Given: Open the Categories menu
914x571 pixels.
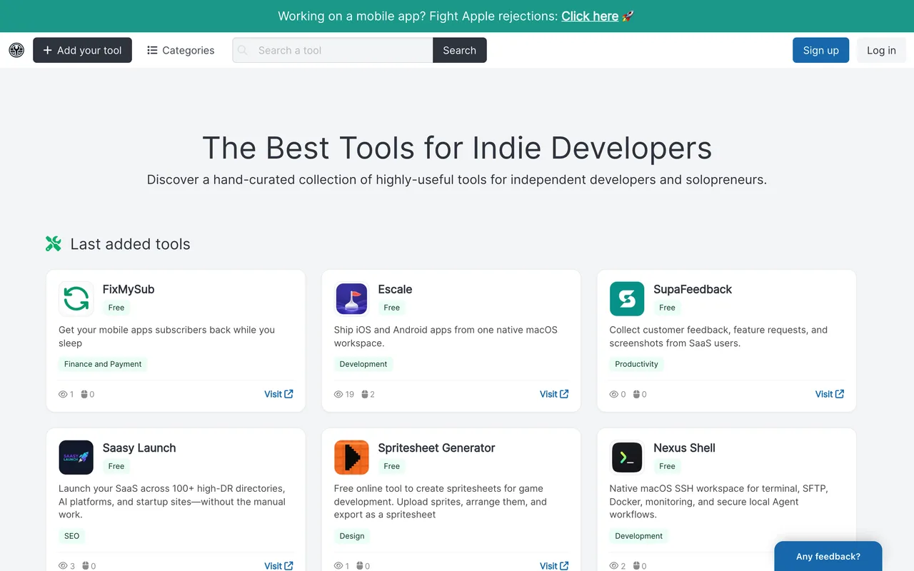Looking at the screenshot, I should (x=181, y=50).
